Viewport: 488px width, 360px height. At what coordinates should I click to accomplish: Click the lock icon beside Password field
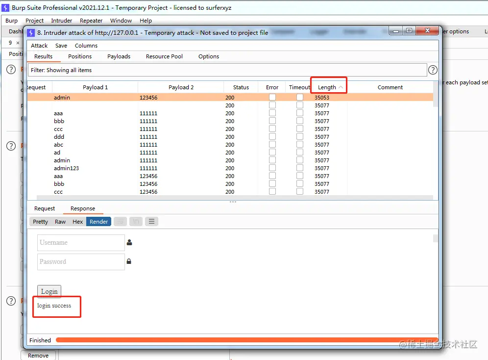tap(129, 261)
